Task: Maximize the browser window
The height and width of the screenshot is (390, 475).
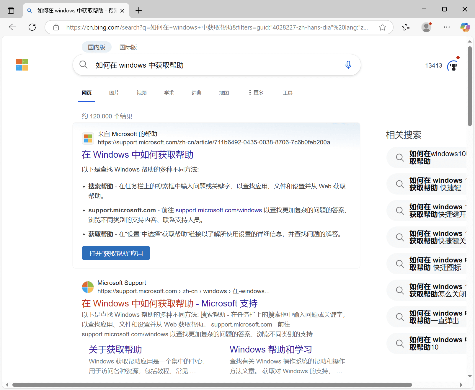Action: (444, 9)
